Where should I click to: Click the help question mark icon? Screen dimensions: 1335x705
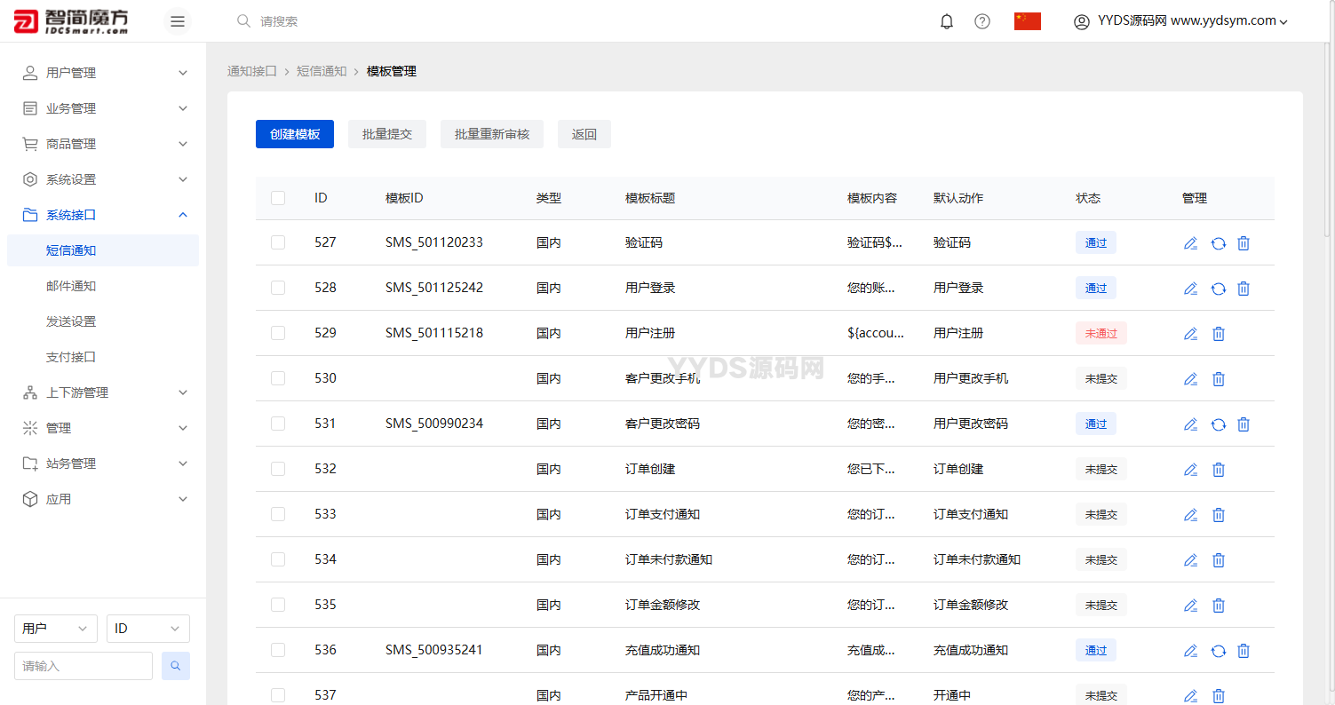(981, 20)
